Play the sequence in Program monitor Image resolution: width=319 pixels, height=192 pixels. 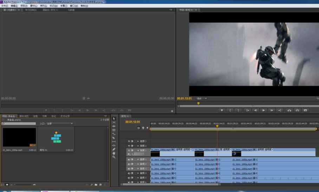point(263,110)
